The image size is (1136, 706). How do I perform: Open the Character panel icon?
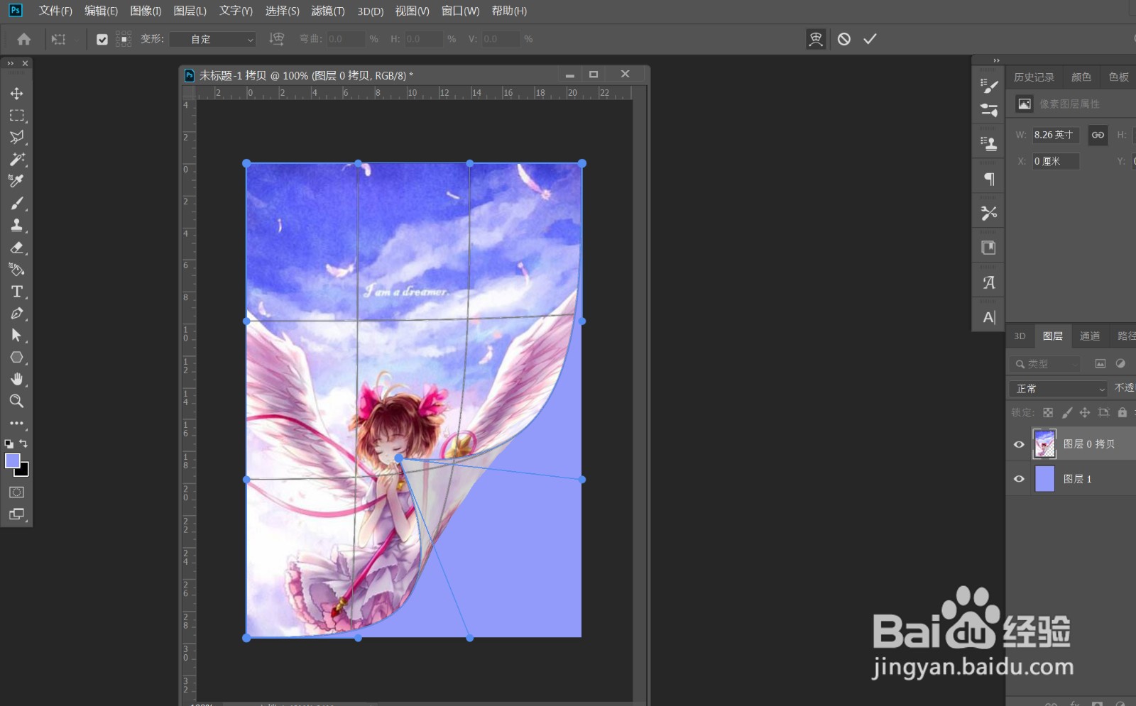988,317
